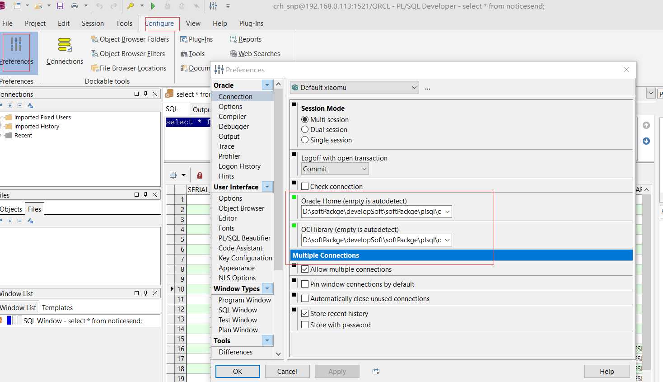This screenshot has width=663, height=382.
Task: Open the Connections configuration icon
Action: point(65,52)
